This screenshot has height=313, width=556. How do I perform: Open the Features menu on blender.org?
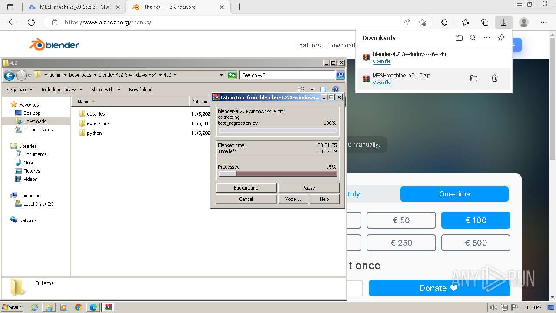[x=308, y=45]
